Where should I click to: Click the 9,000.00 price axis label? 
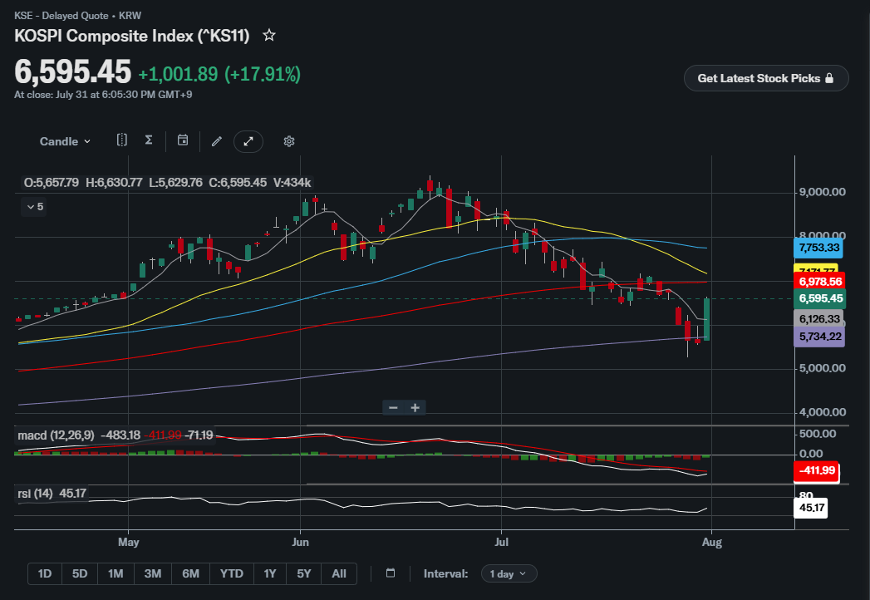823,193
